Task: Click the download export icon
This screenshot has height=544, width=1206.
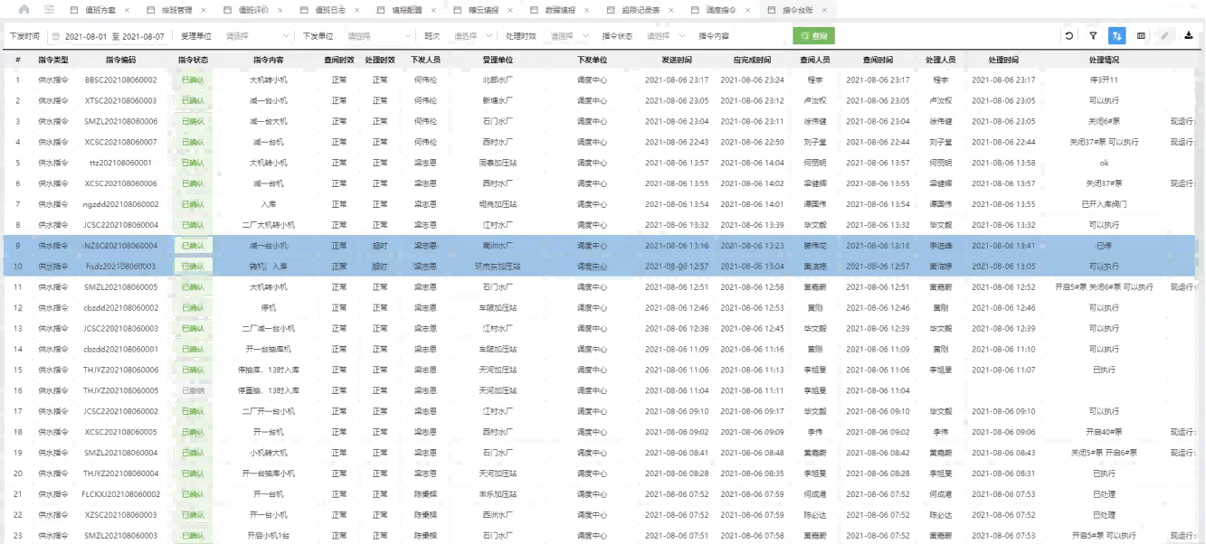Action: point(1189,36)
